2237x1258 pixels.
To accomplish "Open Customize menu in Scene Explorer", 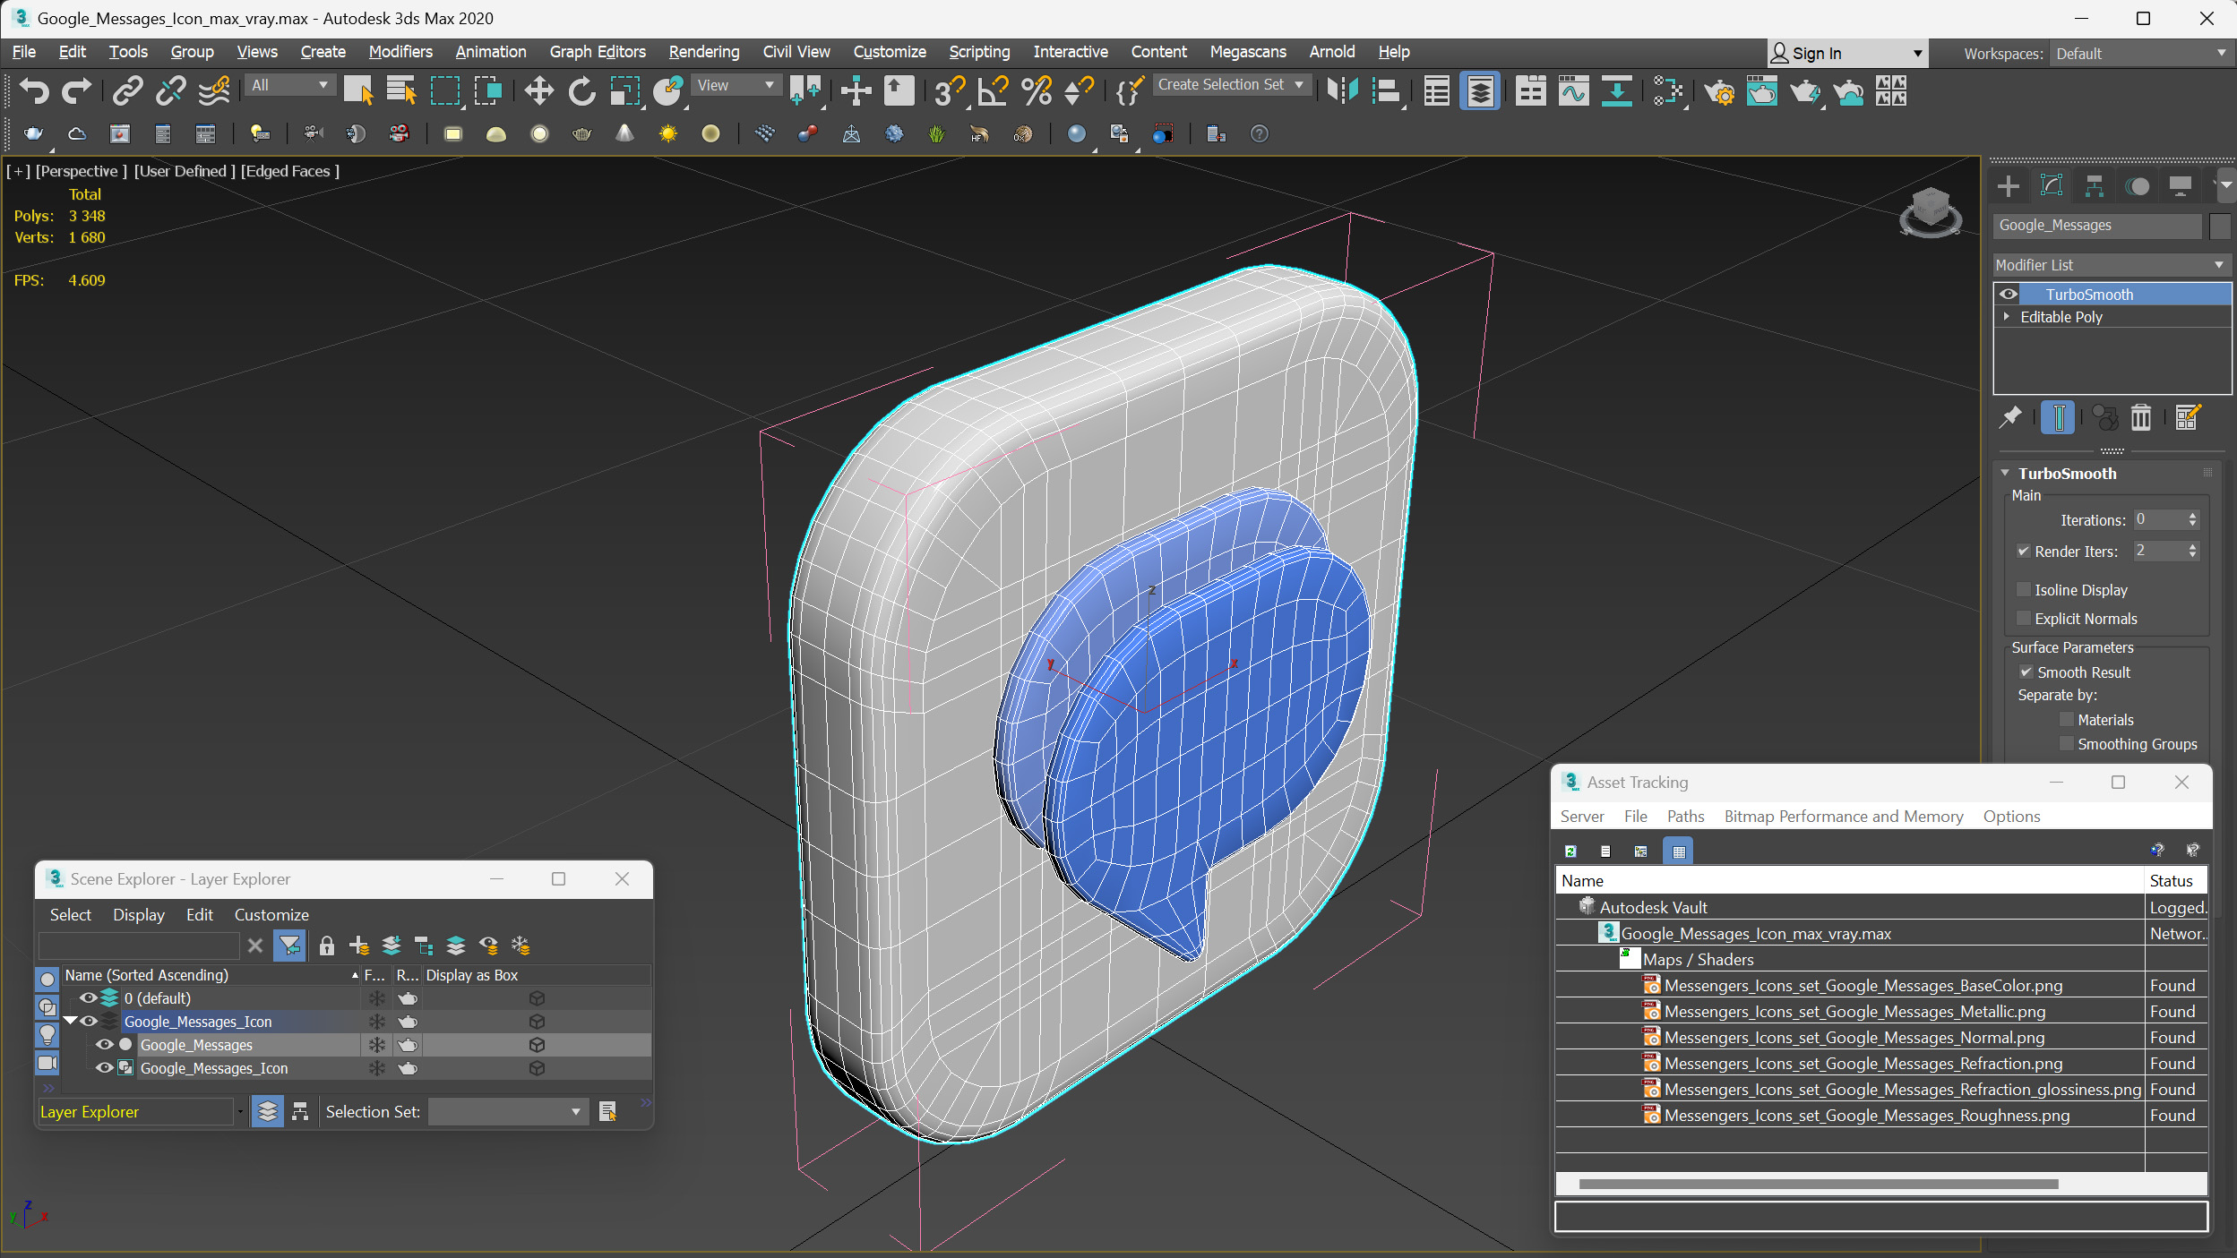I will click(x=271, y=914).
